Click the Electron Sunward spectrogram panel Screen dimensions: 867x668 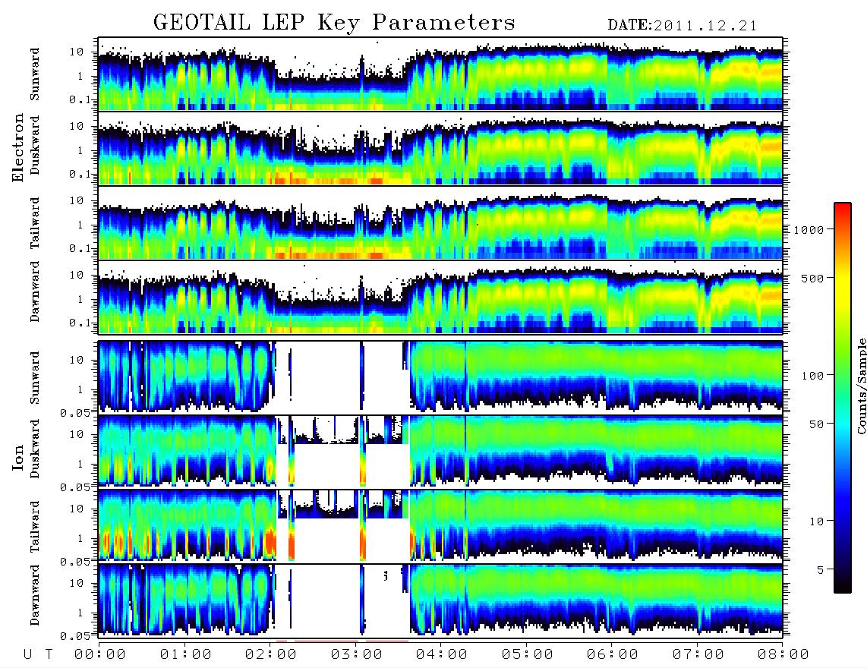click(x=440, y=74)
